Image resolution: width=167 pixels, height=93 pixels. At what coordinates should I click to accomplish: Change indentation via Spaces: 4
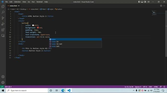click(x=138, y=87)
